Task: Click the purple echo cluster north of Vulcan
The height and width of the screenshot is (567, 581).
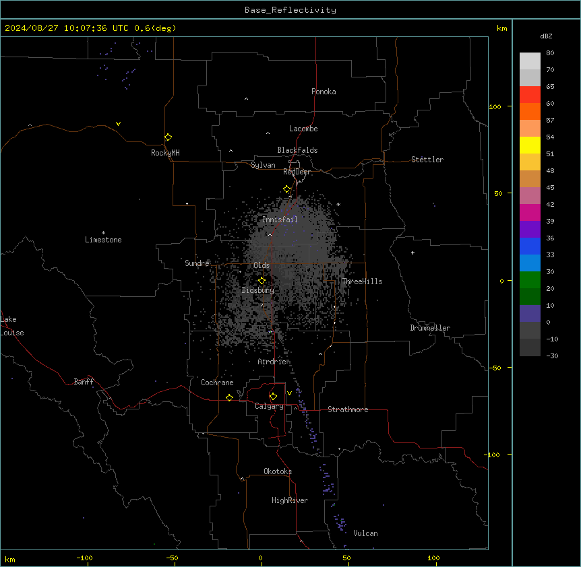Action: [340, 522]
